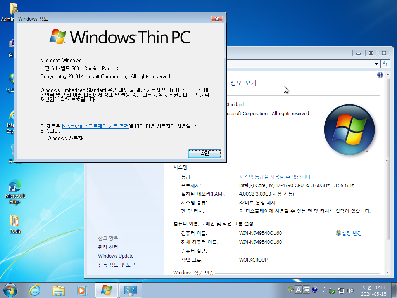Click the 버전 6.1 (빌드 7601) text
Screen dimensions: 397x298
79,68
